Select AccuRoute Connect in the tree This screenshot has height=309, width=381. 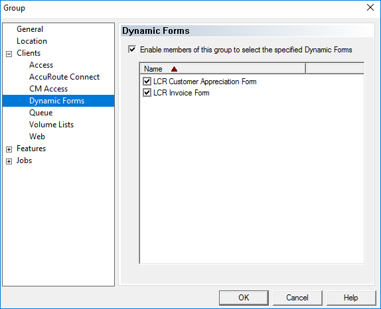pos(64,77)
